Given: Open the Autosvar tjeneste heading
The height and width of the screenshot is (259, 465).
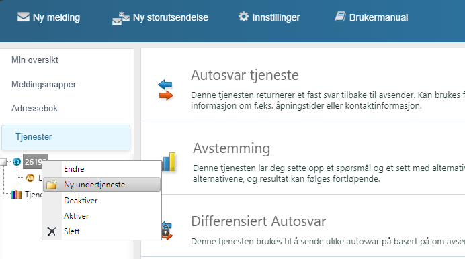Looking at the screenshot, I should coord(245,75).
